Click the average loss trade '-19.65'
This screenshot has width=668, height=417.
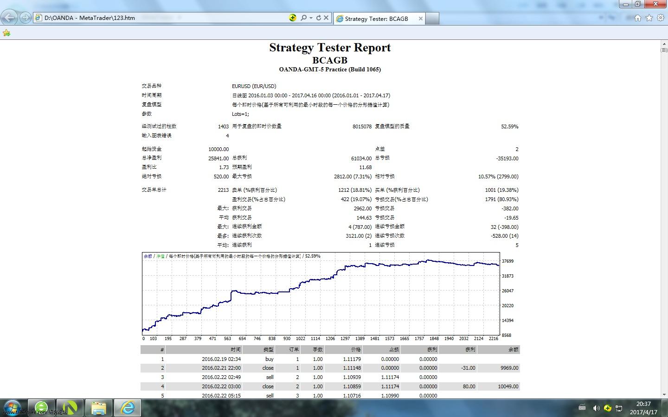(511, 218)
